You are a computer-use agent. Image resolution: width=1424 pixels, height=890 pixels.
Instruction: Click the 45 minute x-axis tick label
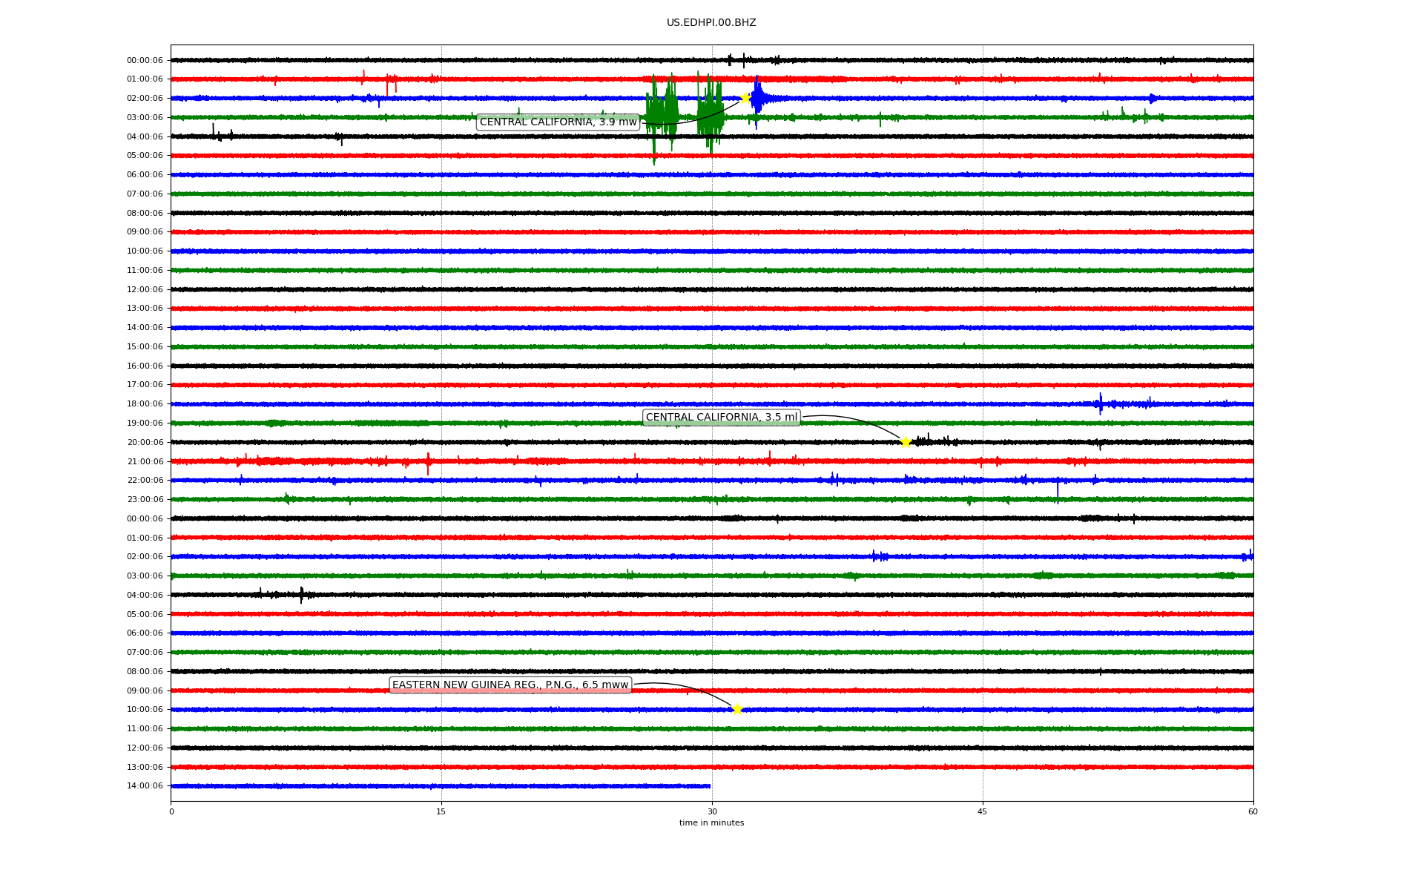(982, 811)
